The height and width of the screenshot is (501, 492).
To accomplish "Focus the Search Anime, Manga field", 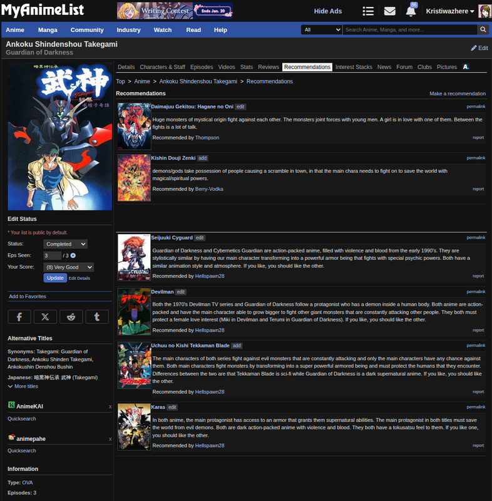I will 410,29.
